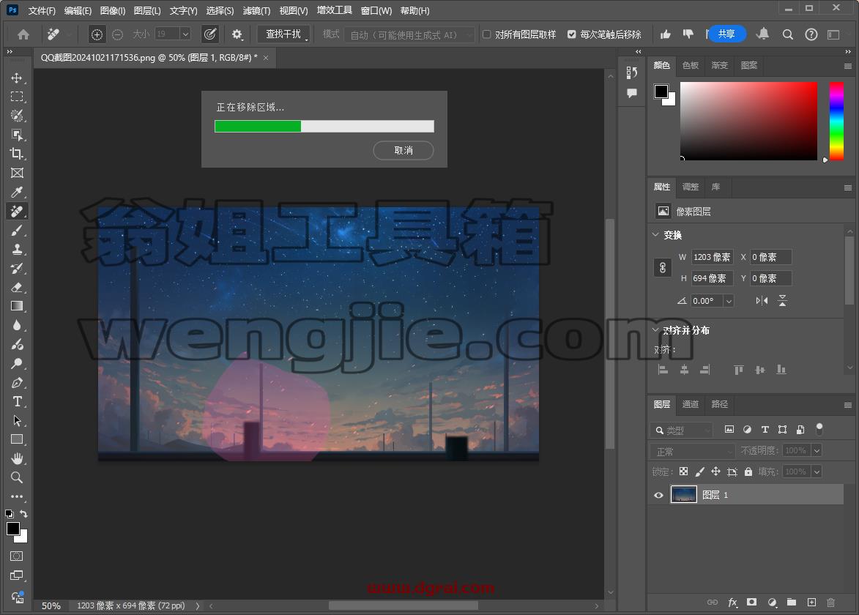Open the rotation angle dropdown

click(729, 301)
